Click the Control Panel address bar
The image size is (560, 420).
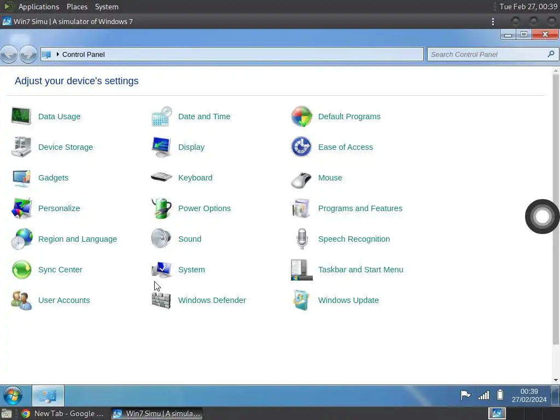click(232, 54)
